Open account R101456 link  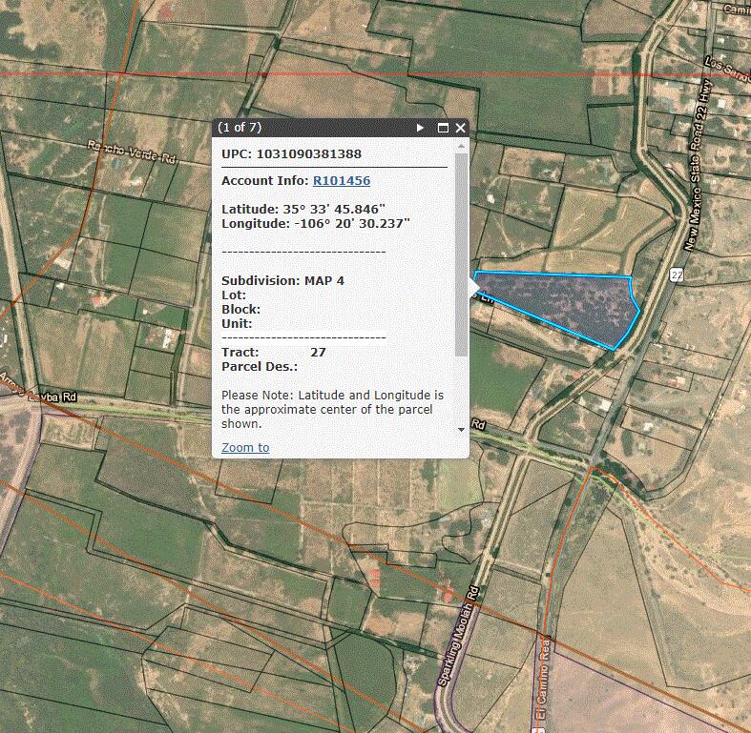[x=342, y=181]
